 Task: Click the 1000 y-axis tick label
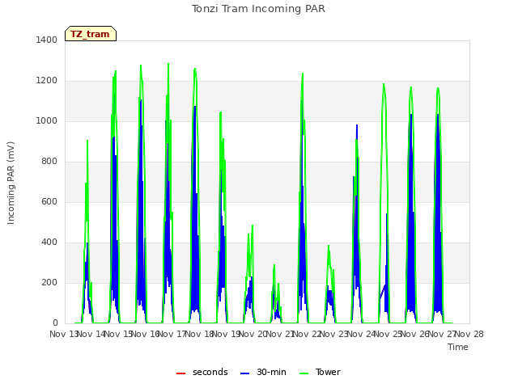coord(47,120)
